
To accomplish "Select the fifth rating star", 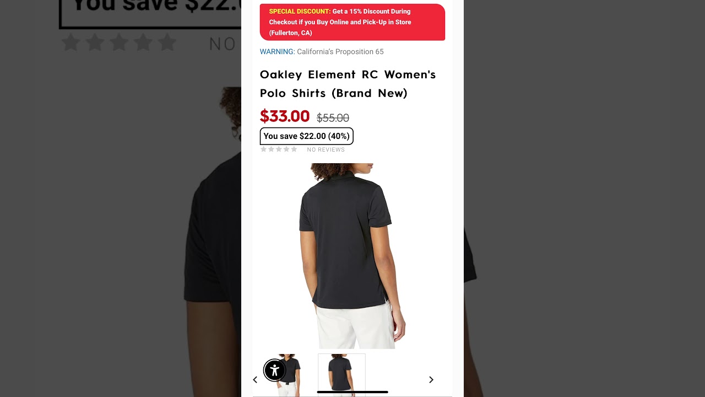I will [x=294, y=149].
